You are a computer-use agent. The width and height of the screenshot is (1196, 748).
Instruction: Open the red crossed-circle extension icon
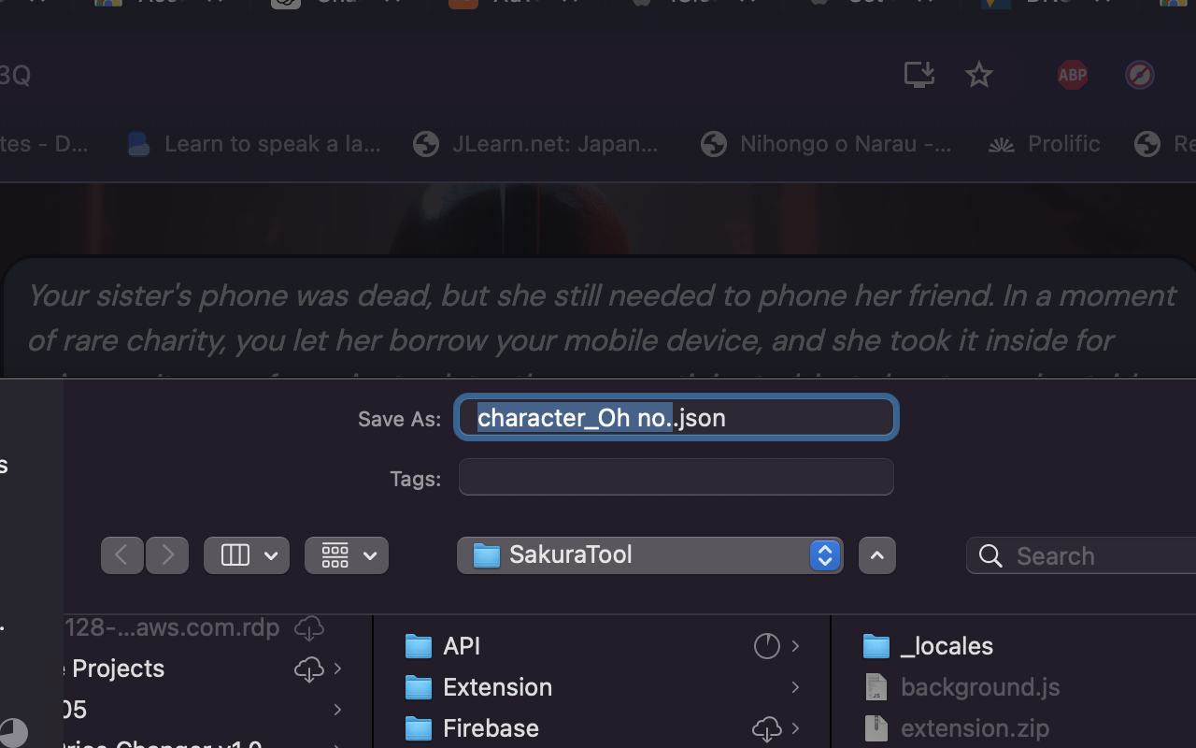tap(1140, 75)
